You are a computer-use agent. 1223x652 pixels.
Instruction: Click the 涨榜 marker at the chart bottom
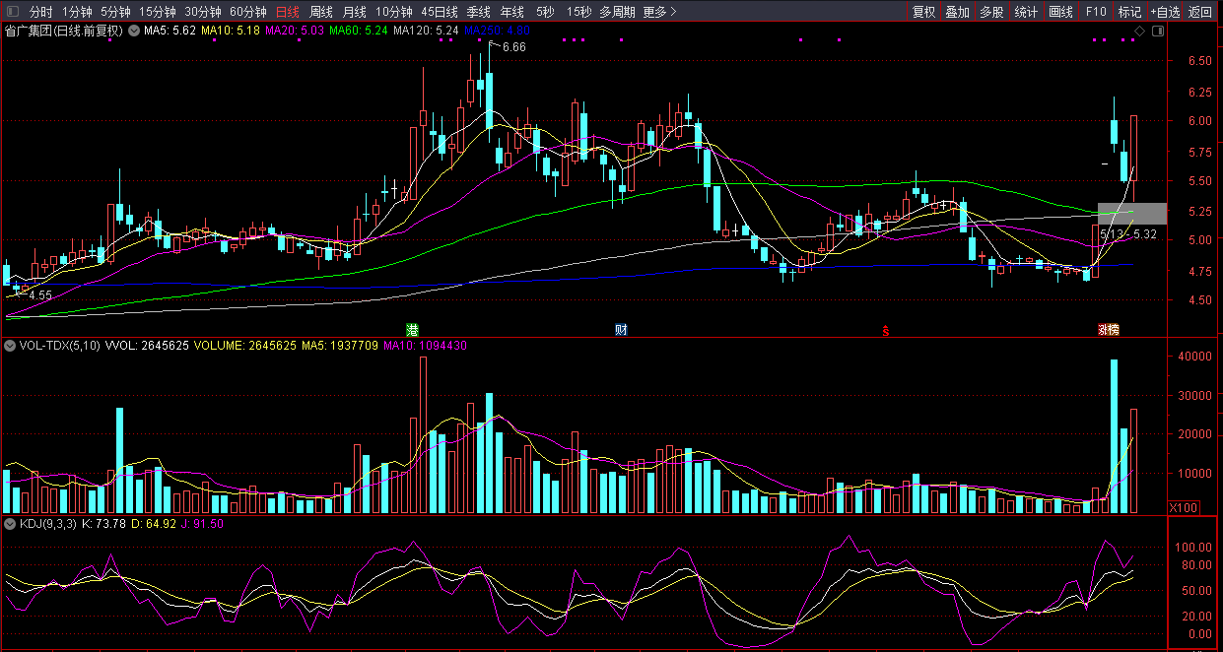(x=1109, y=329)
